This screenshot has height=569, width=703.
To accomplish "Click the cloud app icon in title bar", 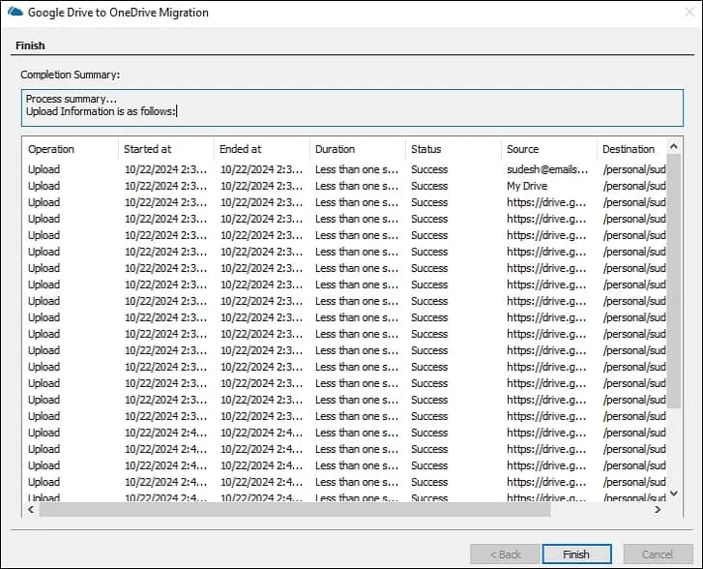I will [15, 12].
